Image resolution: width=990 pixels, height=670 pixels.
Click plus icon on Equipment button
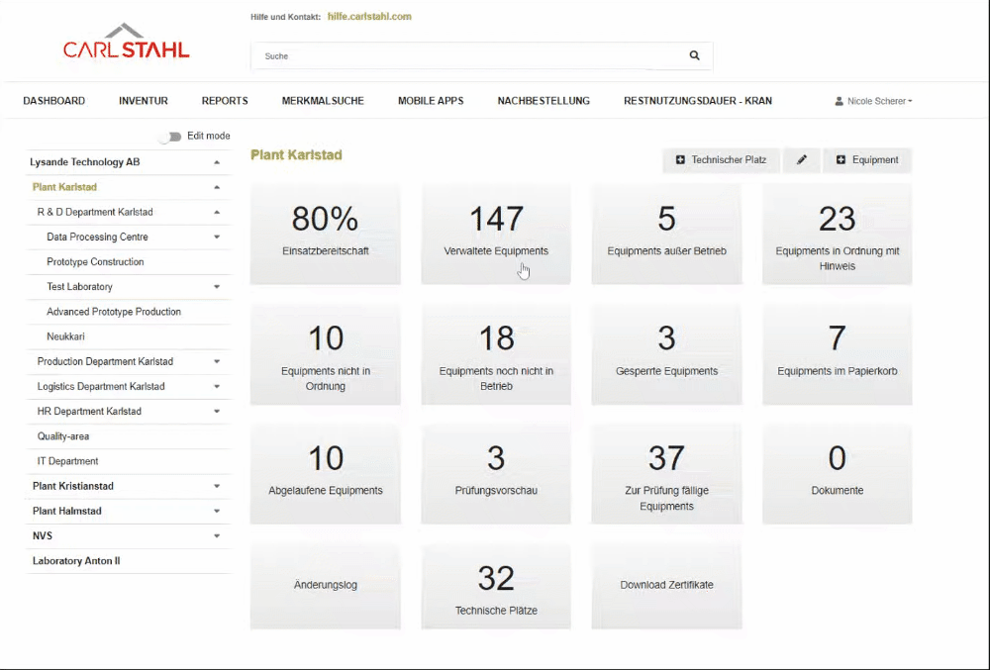point(841,160)
